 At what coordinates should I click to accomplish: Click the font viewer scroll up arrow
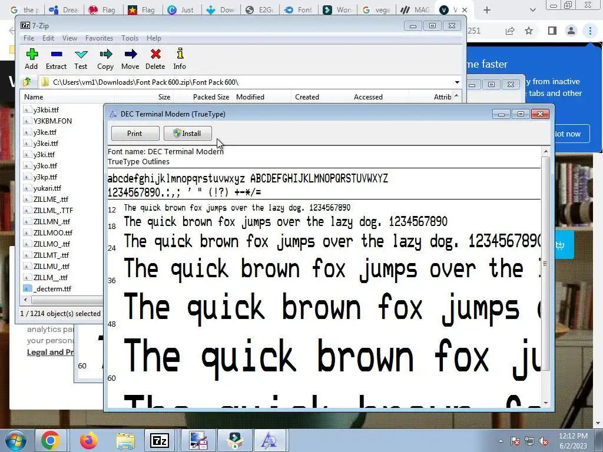545,152
